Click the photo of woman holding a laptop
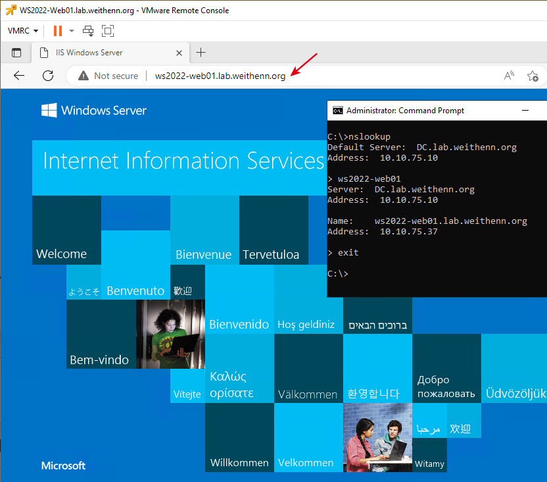547x482 pixels. (x=170, y=334)
